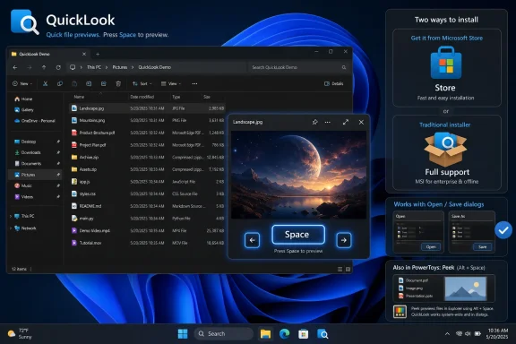
Task: Pin the Landscape.jpg preview window
Action: pos(315,122)
